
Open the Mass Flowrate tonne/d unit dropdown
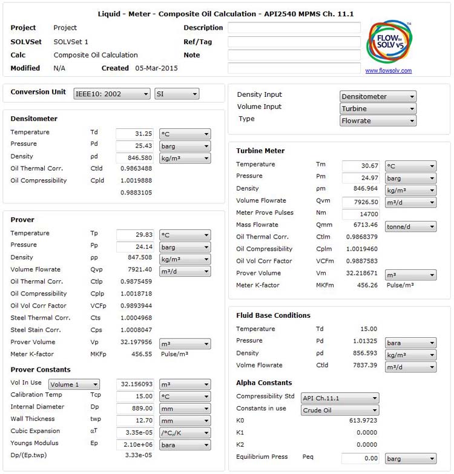[410, 226]
